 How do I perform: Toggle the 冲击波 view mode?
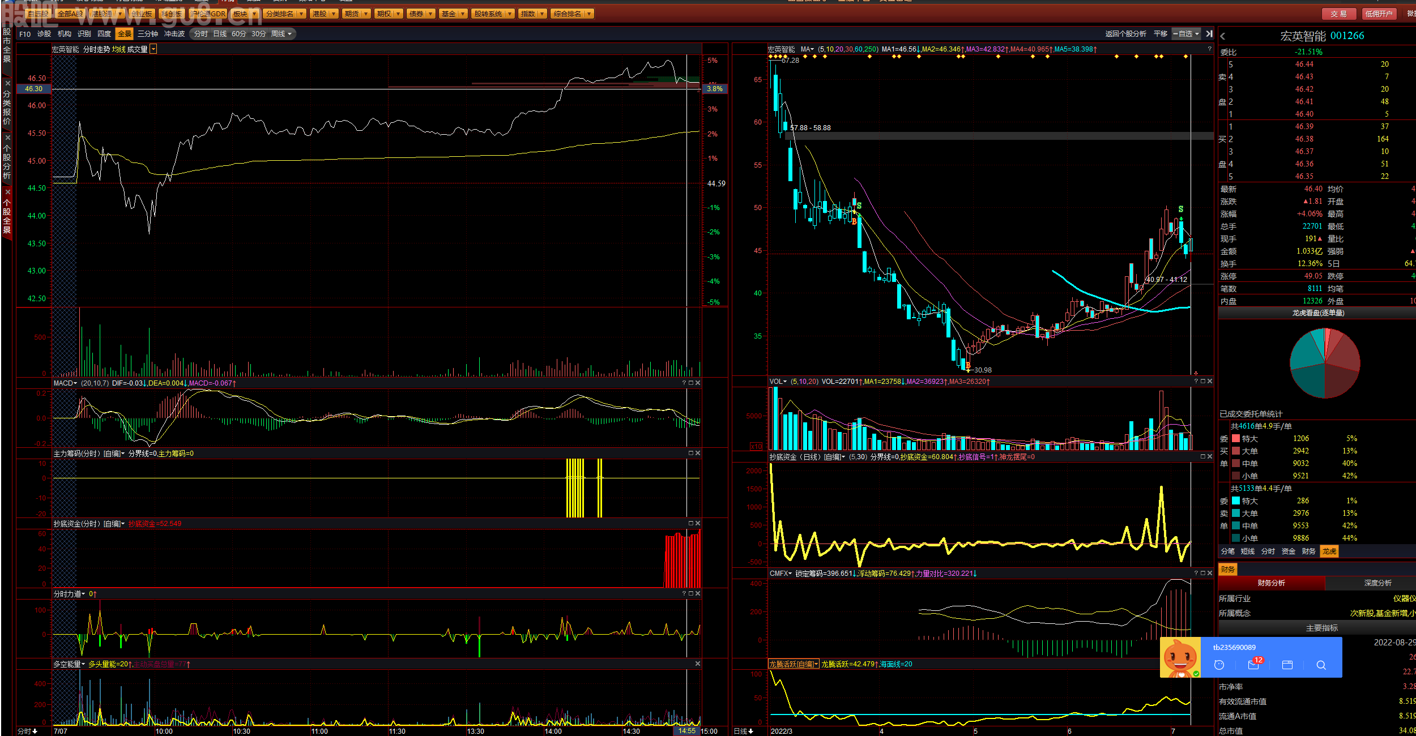tap(174, 34)
